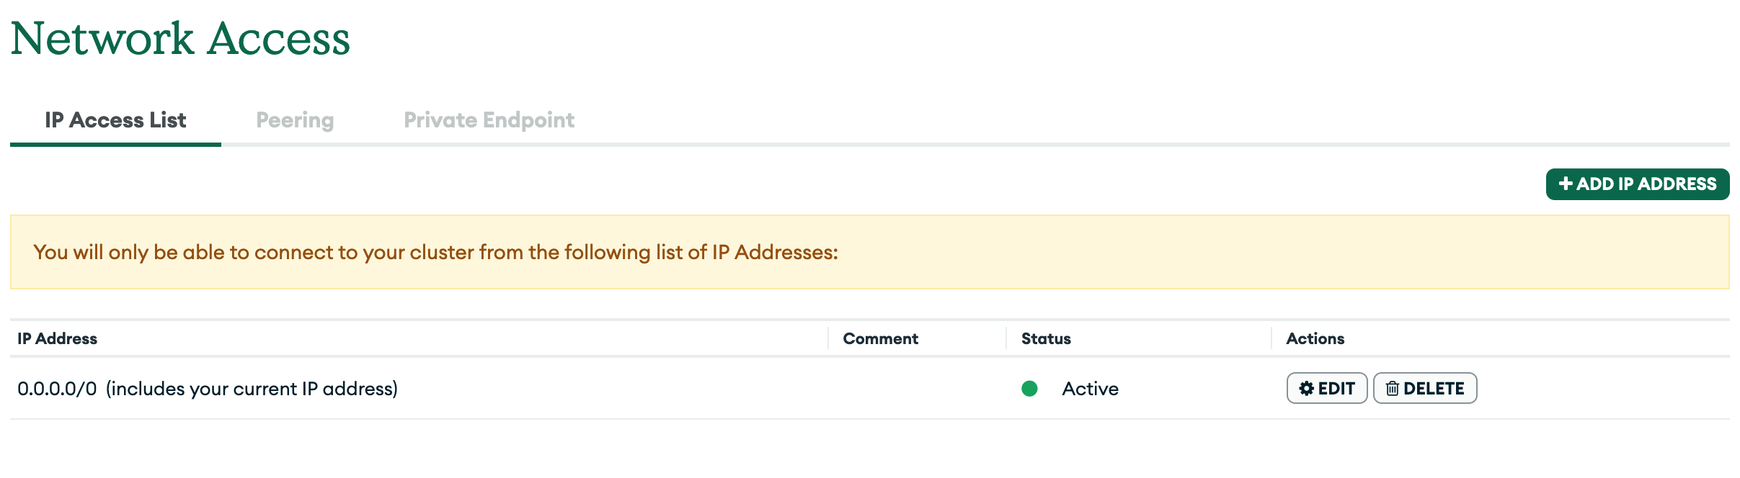Click the Comment column header
Image resolution: width=1740 pixels, height=478 pixels.
(880, 338)
